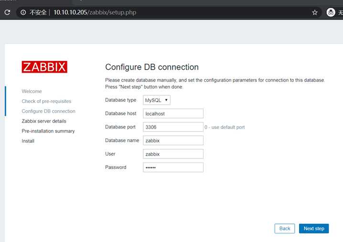Click 'Please create database manually' instruction text
This screenshot has height=242, width=343.
point(215,80)
